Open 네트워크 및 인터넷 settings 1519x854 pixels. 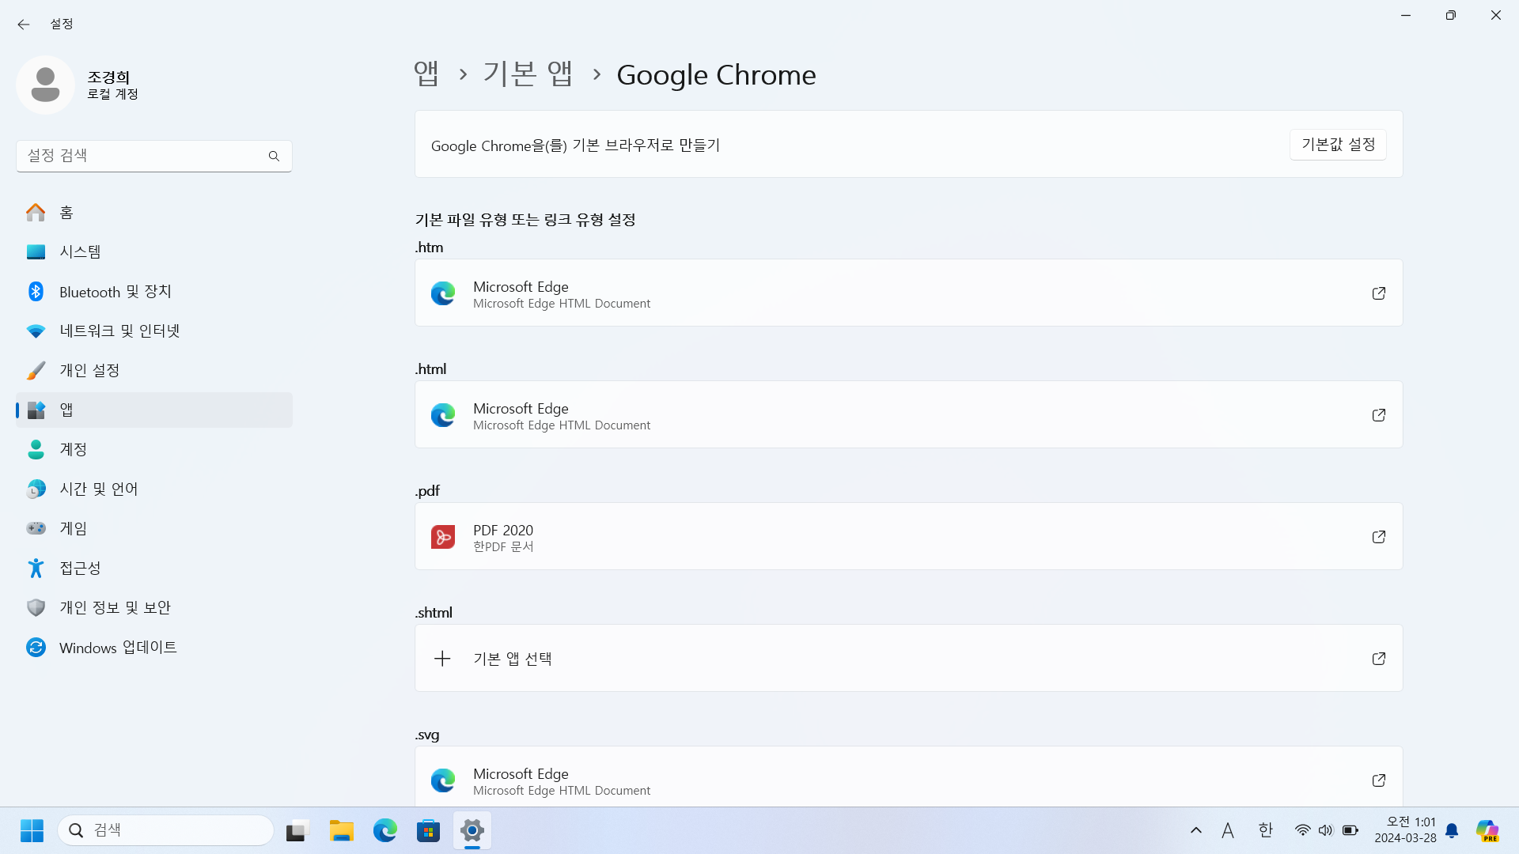154,331
